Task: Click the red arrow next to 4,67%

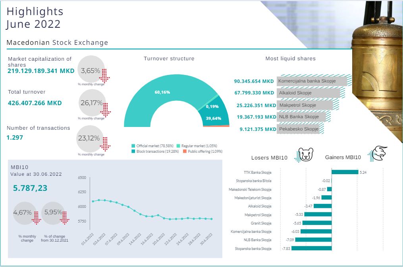Action: [36, 217]
